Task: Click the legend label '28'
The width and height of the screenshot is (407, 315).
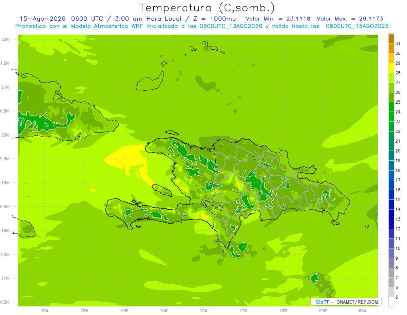Action: click(x=398, y=73)
